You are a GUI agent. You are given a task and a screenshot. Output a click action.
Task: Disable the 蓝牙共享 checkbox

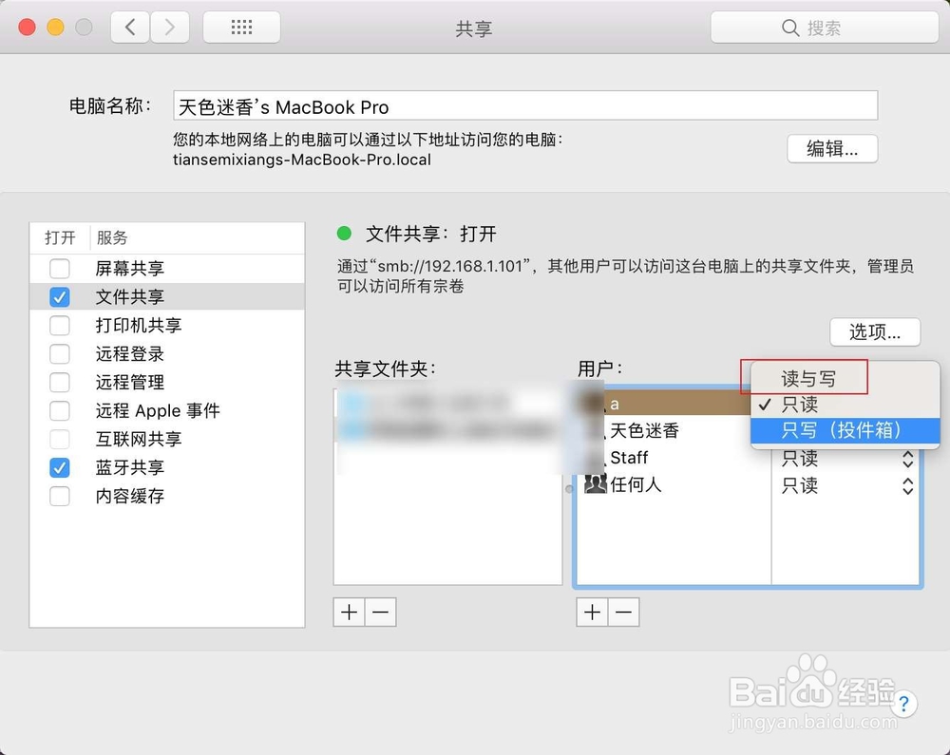point(60,467)
